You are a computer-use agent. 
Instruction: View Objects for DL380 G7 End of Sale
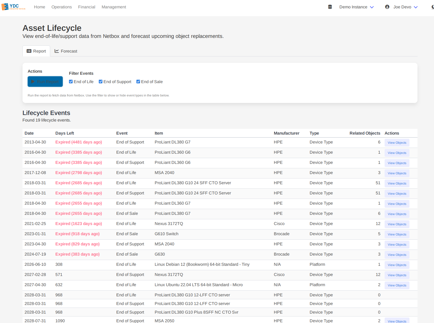click(x=397, y=214)
